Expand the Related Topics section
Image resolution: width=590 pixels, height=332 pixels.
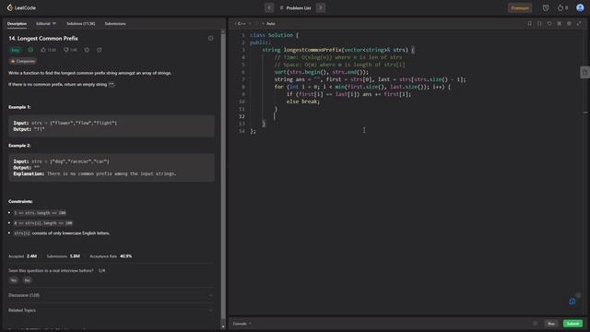click(111, 310)
